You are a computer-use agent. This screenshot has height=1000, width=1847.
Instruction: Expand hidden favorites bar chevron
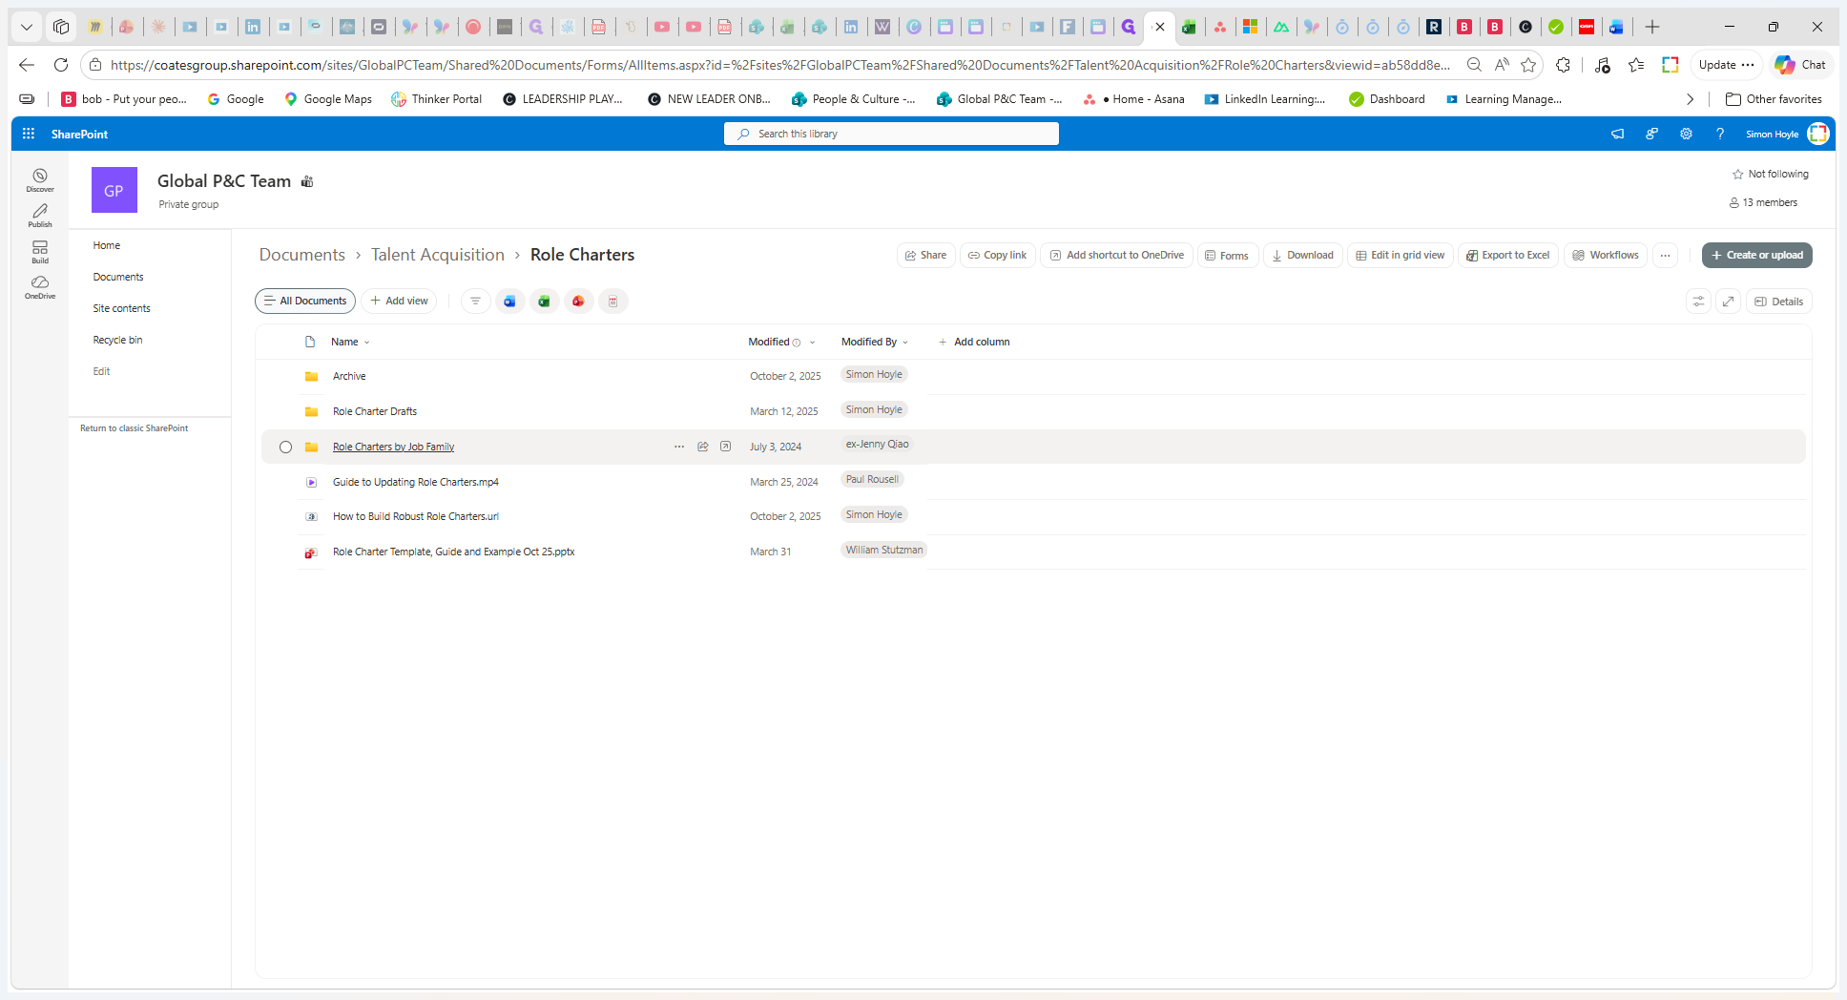(1690, 99)
